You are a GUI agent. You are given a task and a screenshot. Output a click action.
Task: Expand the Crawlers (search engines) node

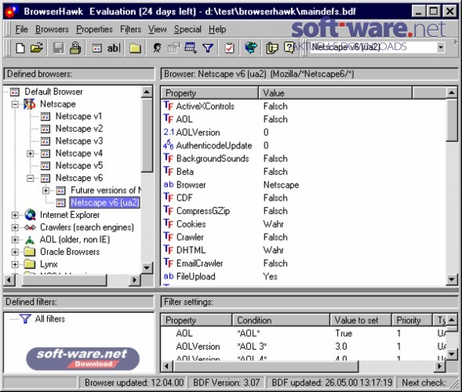(x=15, y=227)
